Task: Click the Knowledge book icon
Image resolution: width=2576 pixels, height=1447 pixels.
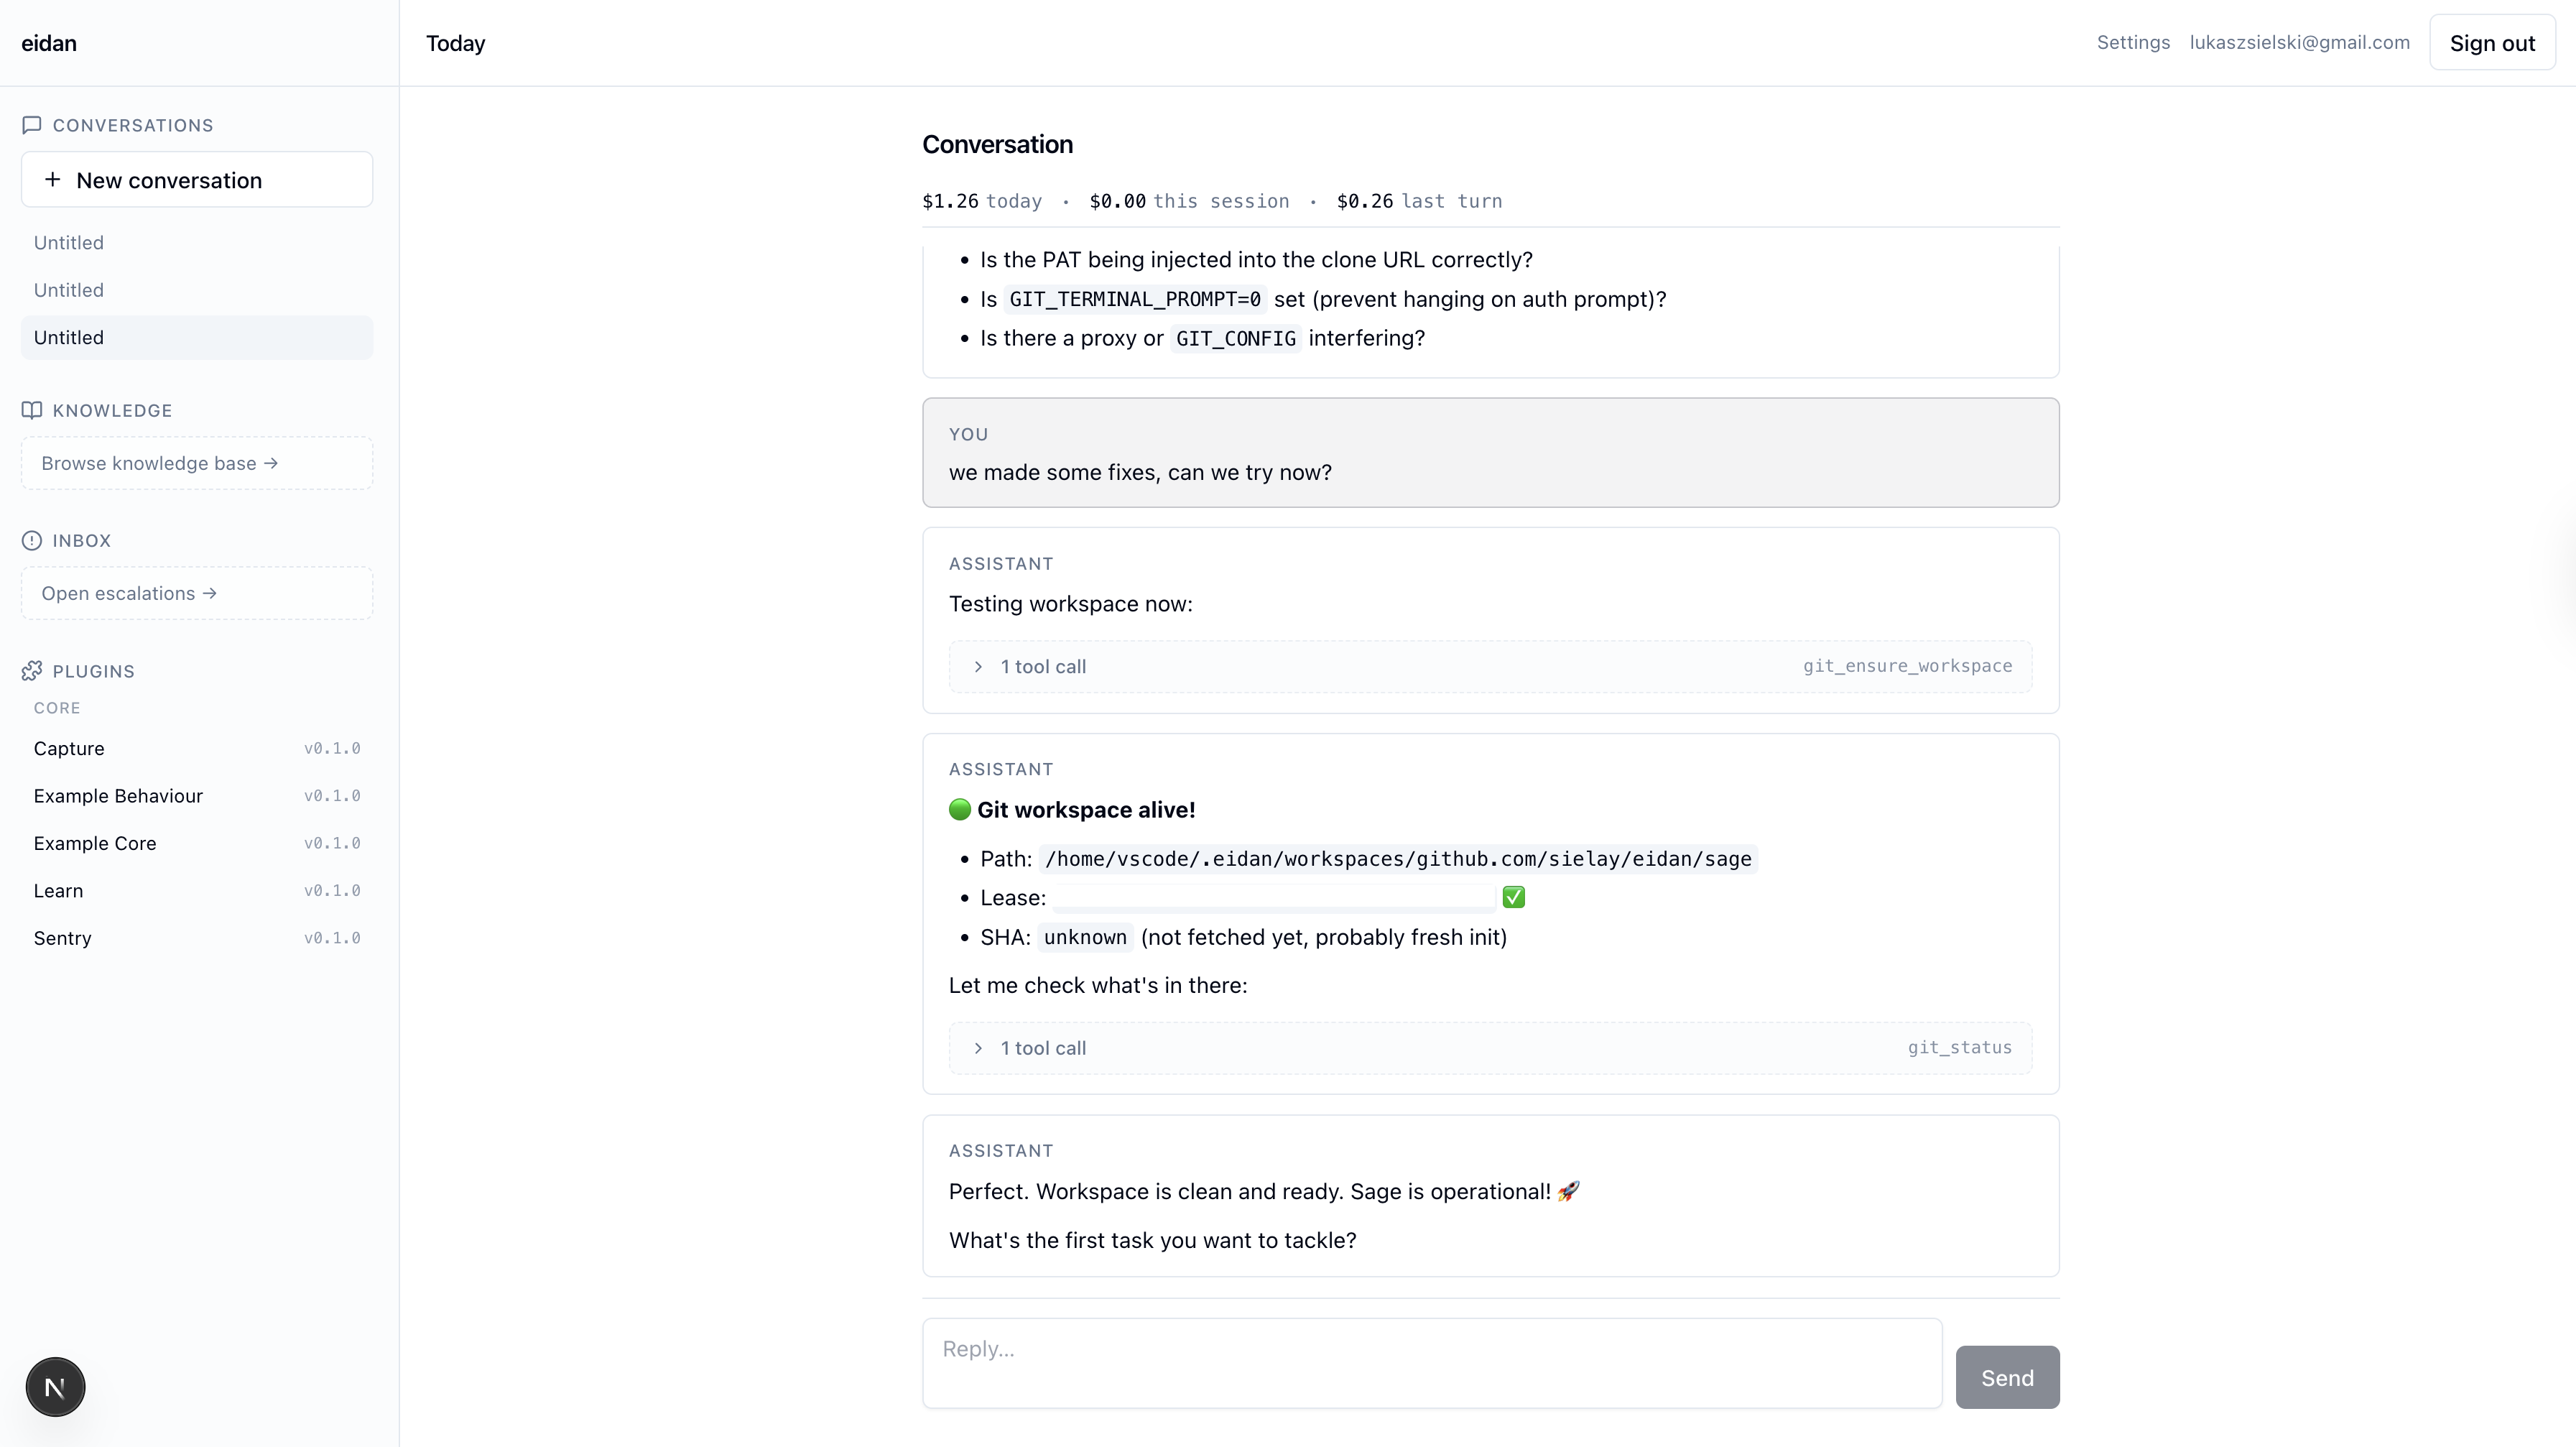Action: click(32, 410)
